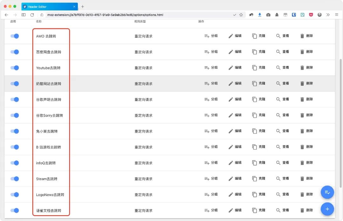Click 分组 for the 谷歌Sorry去跳转 rule

[x=211, y=115]
